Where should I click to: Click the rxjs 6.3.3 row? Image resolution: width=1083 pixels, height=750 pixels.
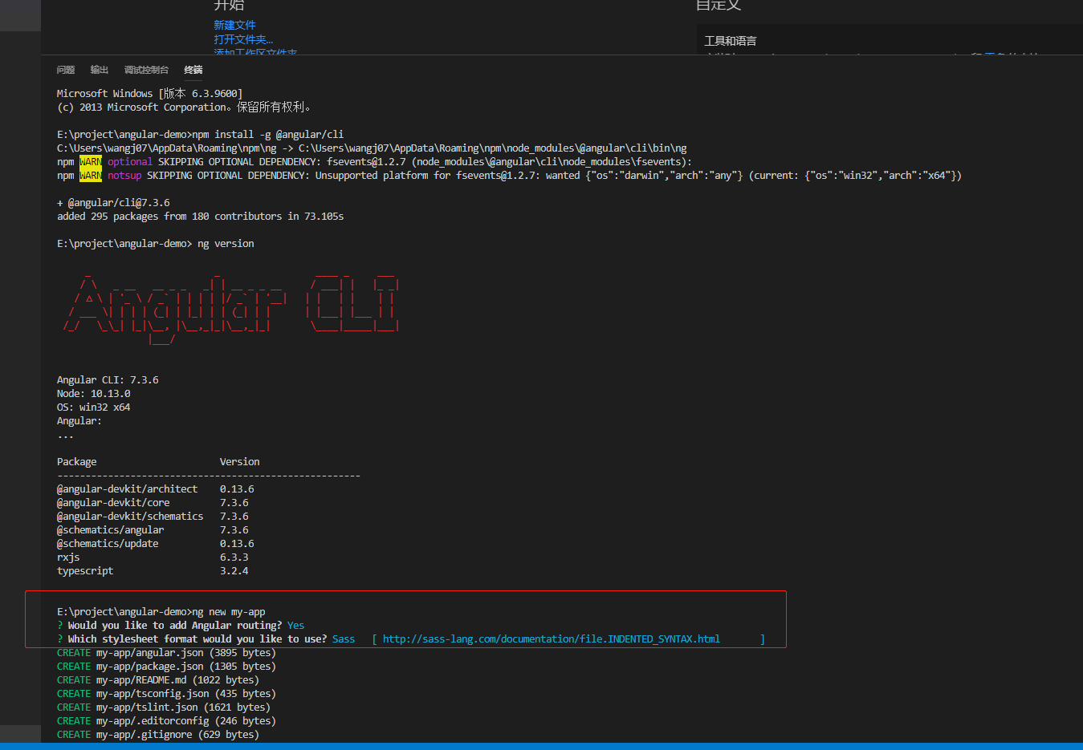pyautogui.click(x=153, y=557)
